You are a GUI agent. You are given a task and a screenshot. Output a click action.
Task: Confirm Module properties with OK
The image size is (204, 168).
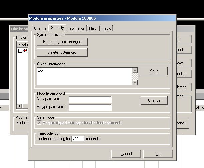coord(158,154)
